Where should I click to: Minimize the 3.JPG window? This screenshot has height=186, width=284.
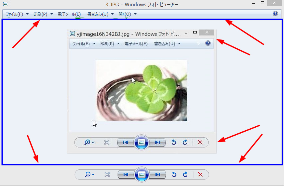253,3
